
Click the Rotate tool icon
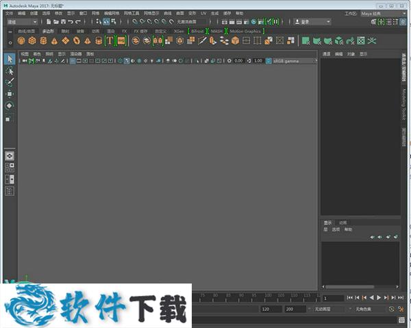point(10,105)
